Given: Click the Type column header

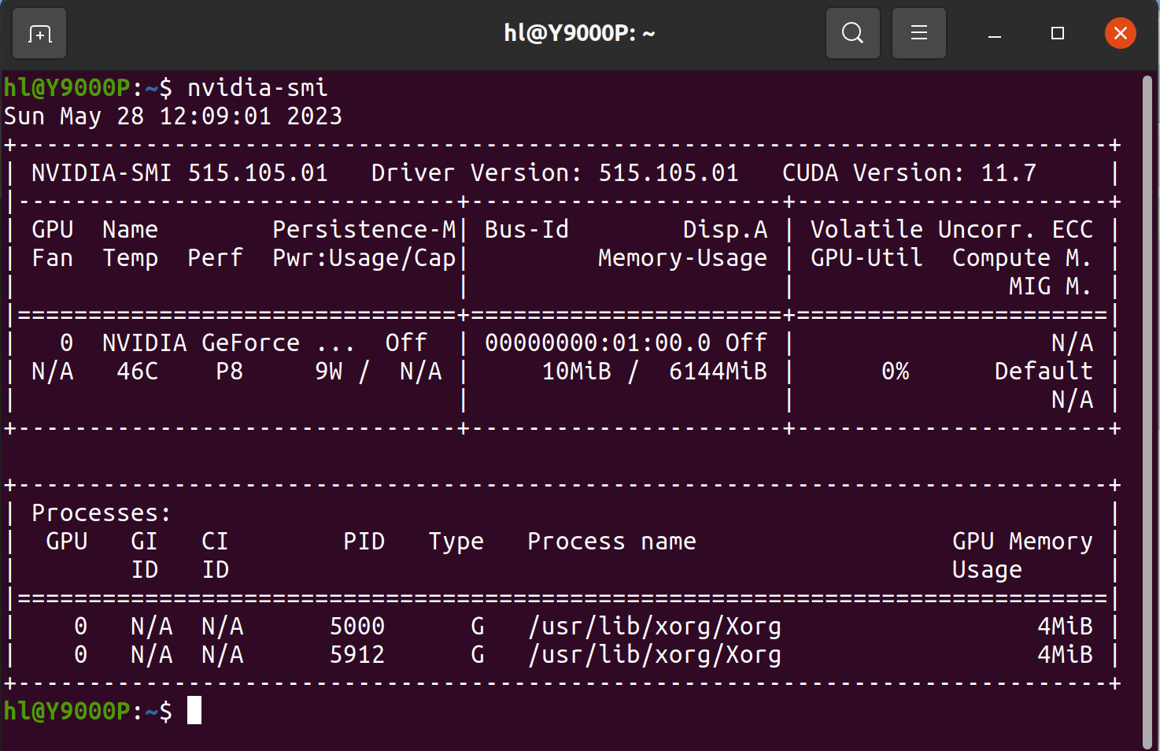Looking at the screenshot, I should (x=456, y=542).
